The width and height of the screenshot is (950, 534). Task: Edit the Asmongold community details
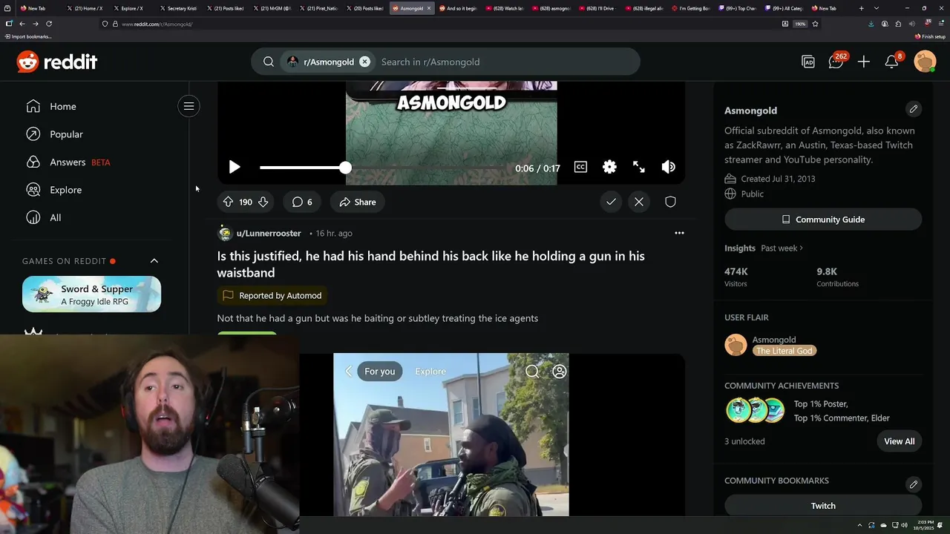pos(914,109)
